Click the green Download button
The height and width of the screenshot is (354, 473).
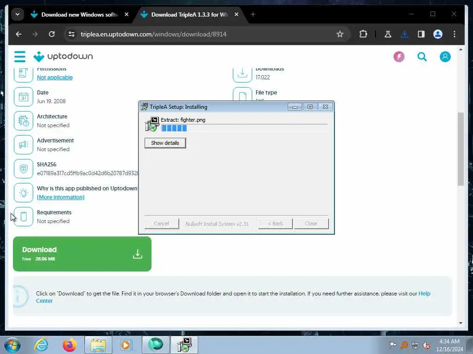82,254
